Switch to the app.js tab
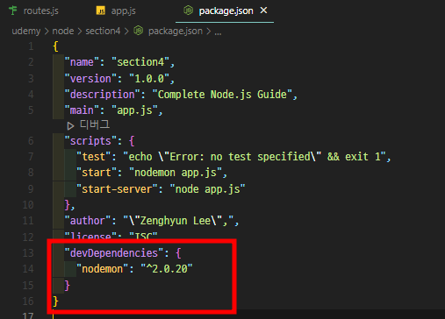Image resolution: width=445 pixels, height=319 pixels. 117,11
